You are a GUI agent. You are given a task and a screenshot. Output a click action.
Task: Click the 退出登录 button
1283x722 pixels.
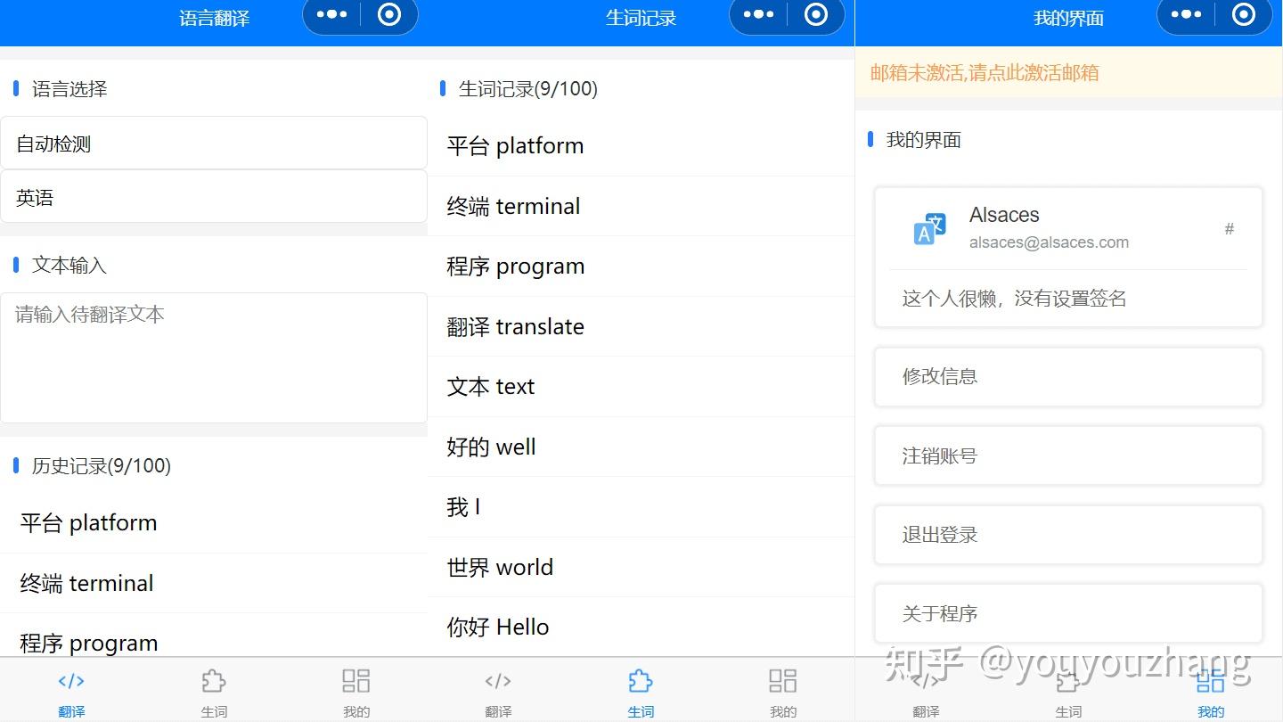(x=1066, y=534)
